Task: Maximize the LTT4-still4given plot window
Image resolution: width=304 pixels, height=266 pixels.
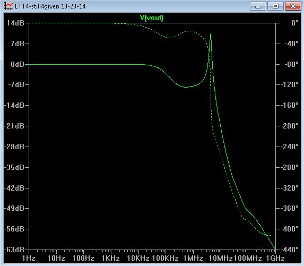Action: [x=275, y=6]
